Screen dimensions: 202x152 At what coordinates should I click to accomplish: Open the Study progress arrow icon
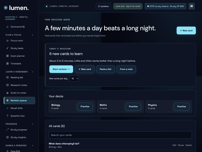8,129
